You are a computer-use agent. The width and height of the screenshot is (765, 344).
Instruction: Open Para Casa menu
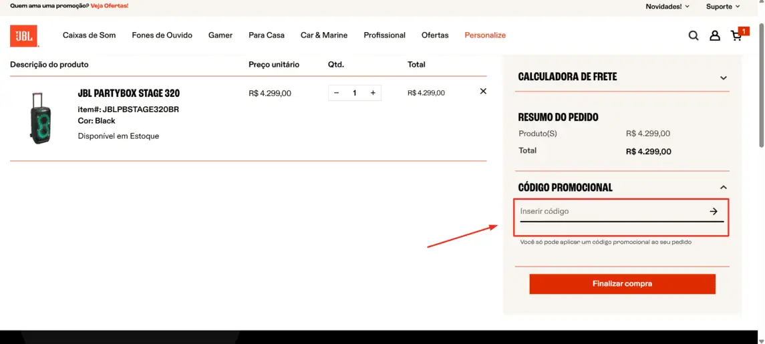click(x=267, y=35)
